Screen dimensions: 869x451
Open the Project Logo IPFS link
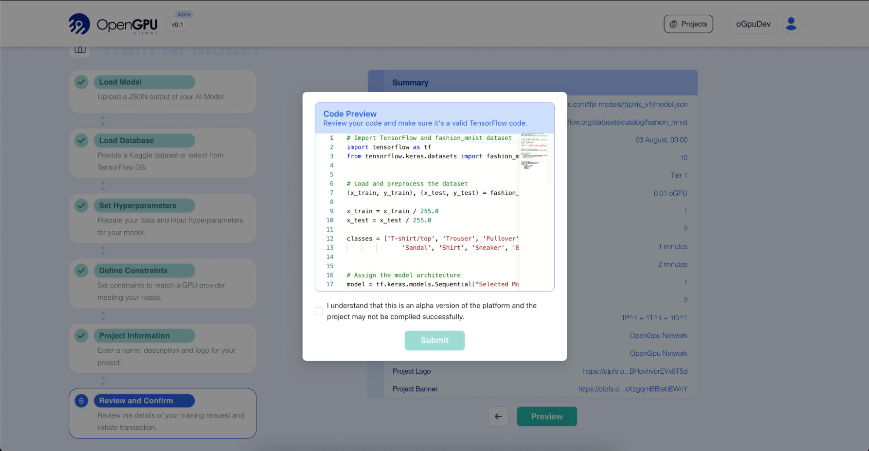pos(635,371)
